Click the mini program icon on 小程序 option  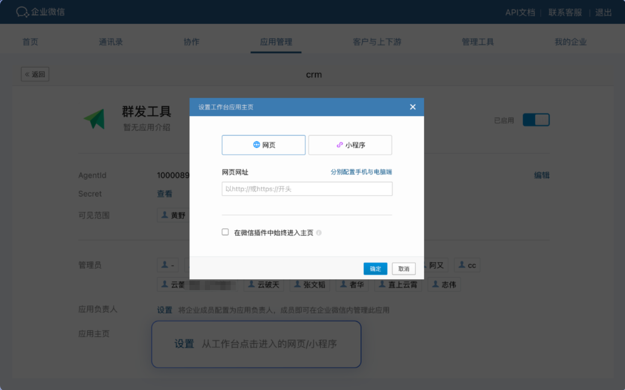coord(340,145)
